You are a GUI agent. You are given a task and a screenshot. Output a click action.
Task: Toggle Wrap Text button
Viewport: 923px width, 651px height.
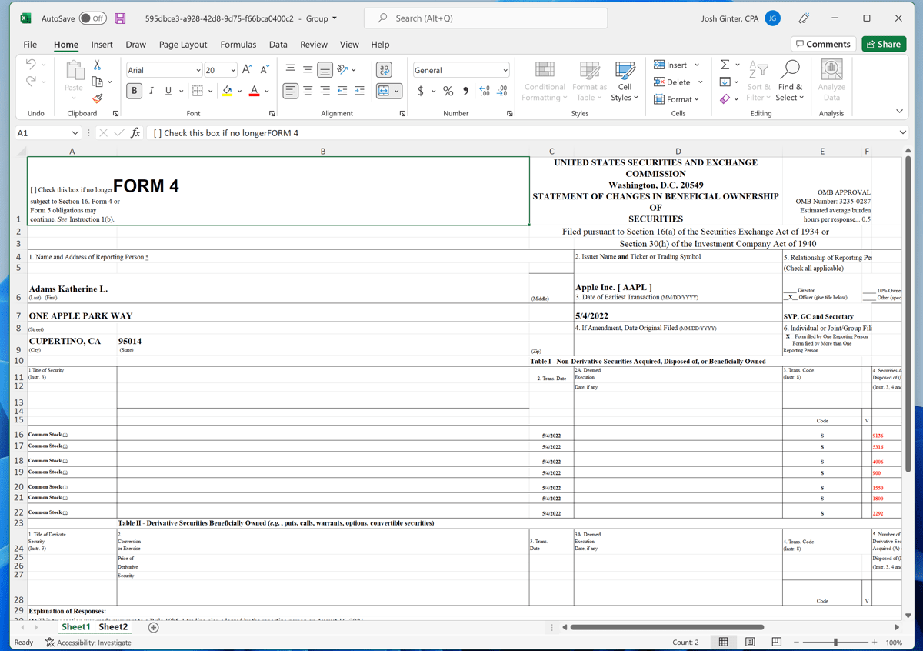point(384,70)
